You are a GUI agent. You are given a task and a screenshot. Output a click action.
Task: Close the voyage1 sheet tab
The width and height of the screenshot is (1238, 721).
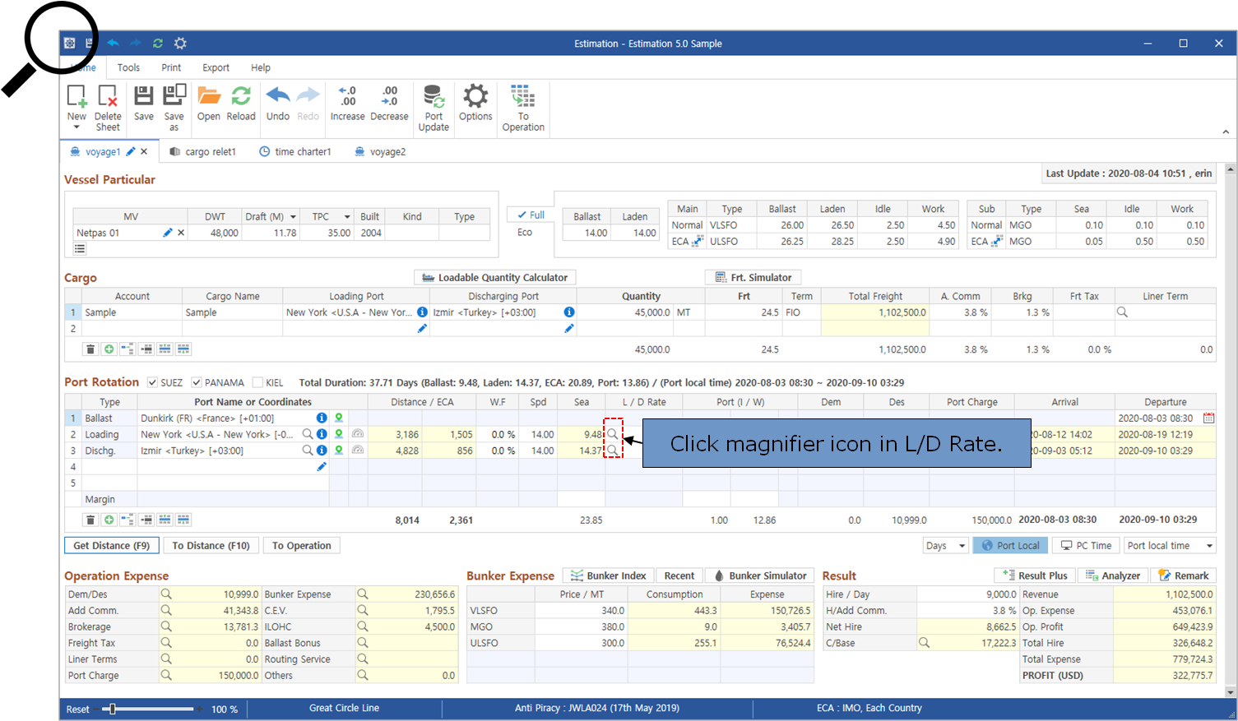click(144, 151)
